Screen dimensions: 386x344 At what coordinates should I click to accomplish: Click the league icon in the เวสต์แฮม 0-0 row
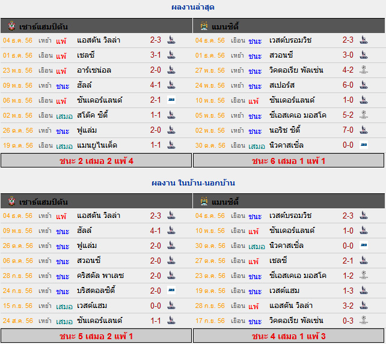pos(171,306)
